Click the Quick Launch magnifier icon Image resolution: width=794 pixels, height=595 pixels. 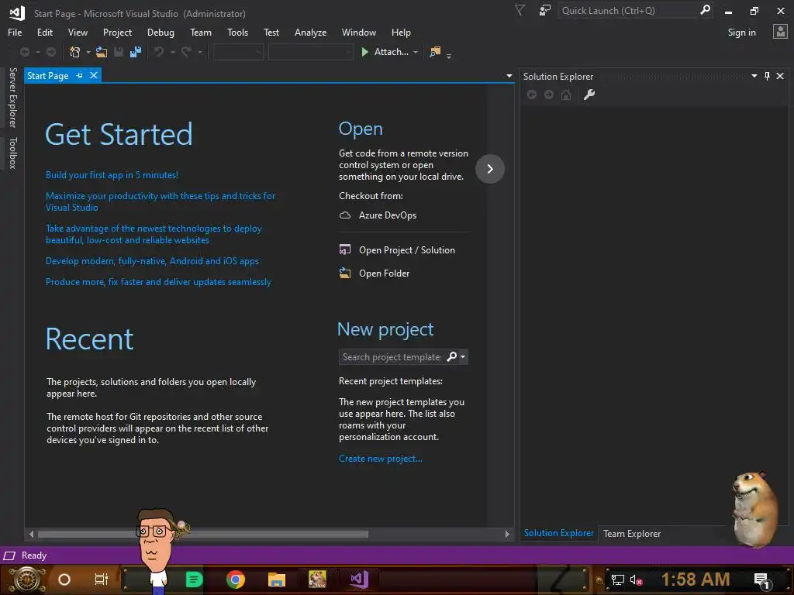coord(705,10)
